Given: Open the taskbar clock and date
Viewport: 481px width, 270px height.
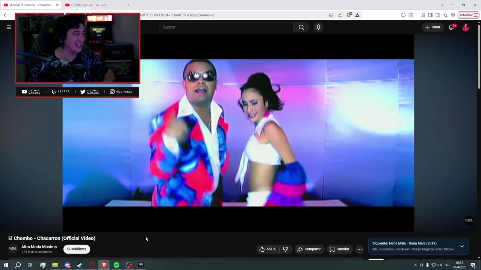Looking at the screenshot, I should coord(460,265).
